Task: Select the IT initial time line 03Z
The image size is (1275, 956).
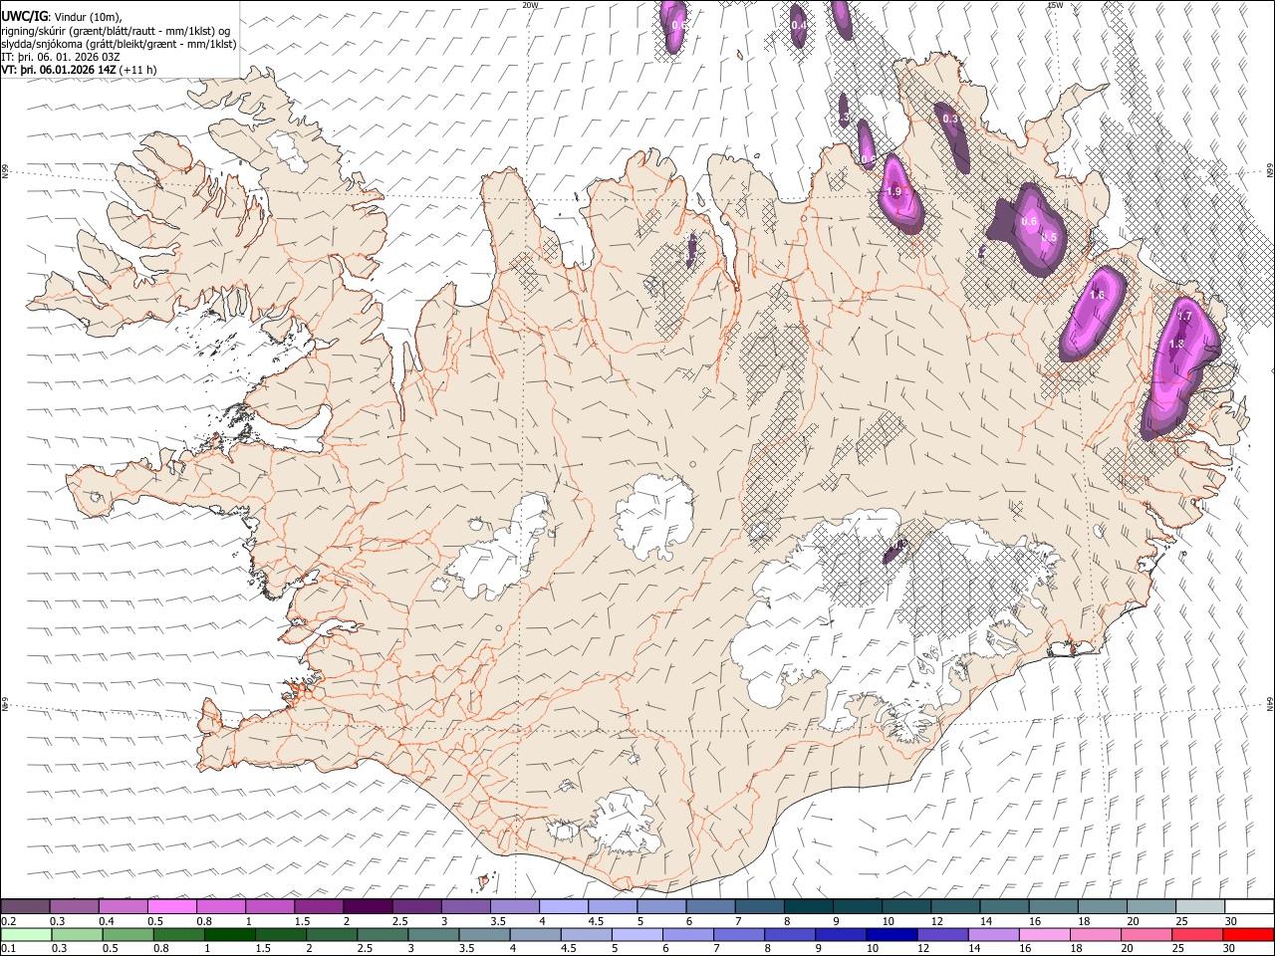Action: [61, 56]
